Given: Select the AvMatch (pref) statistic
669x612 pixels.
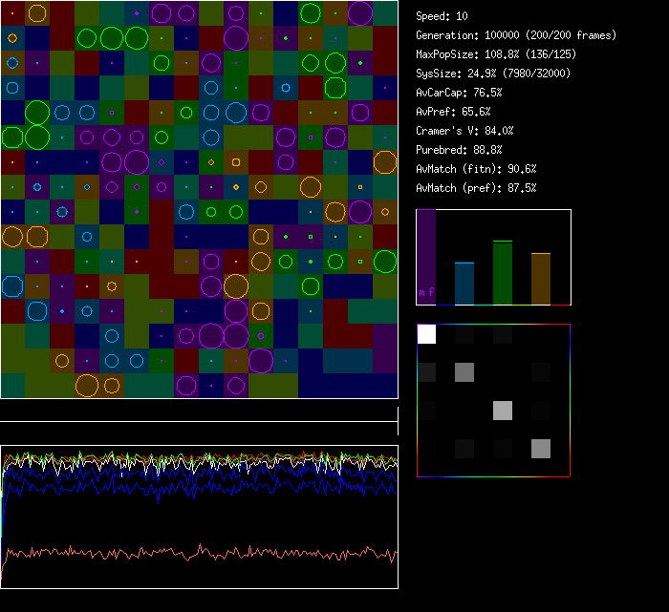Looking at the screenshot, I should point(476,188).
